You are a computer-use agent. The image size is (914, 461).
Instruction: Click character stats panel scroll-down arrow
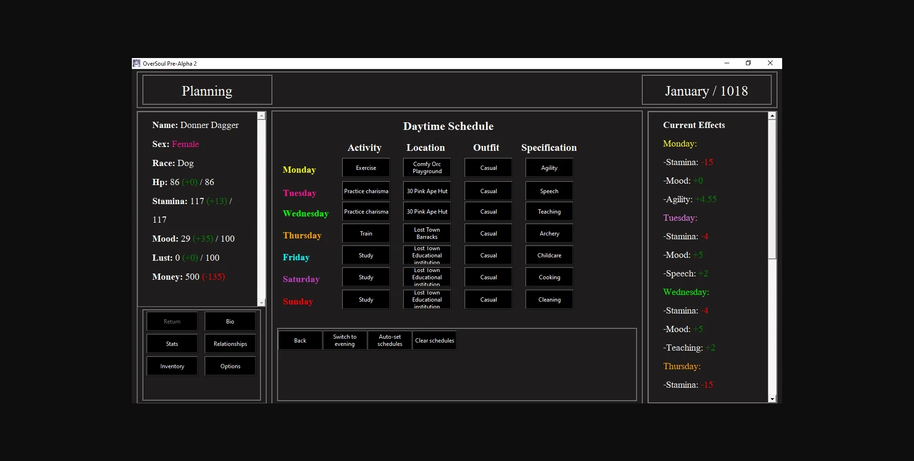coord(261,303)
